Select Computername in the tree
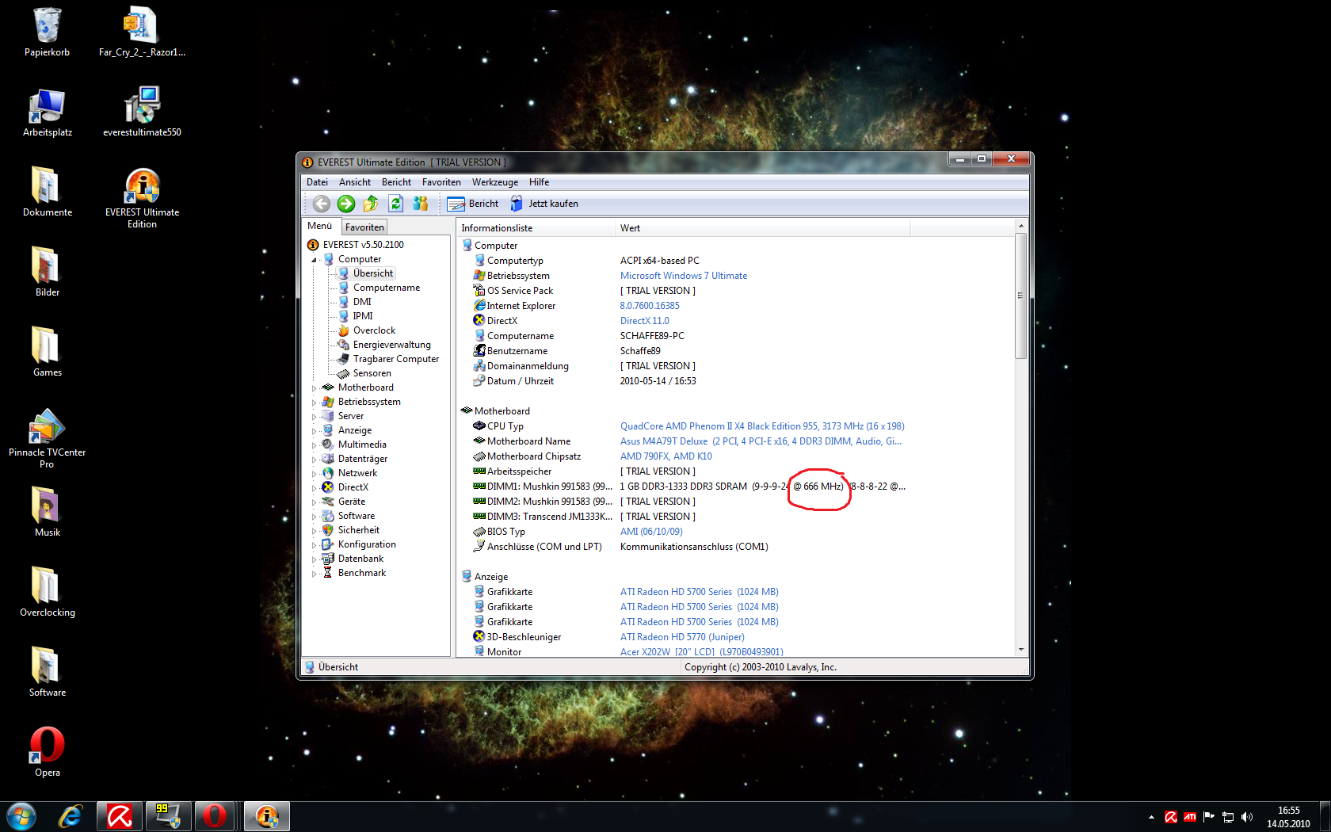The width and height of the screenshot is (1331, 832). [386, 288]
